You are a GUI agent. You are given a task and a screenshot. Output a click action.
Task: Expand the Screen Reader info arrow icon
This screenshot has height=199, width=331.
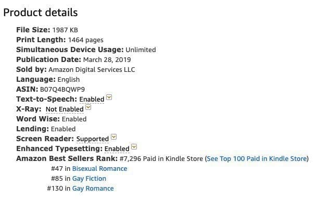(113, 137)
